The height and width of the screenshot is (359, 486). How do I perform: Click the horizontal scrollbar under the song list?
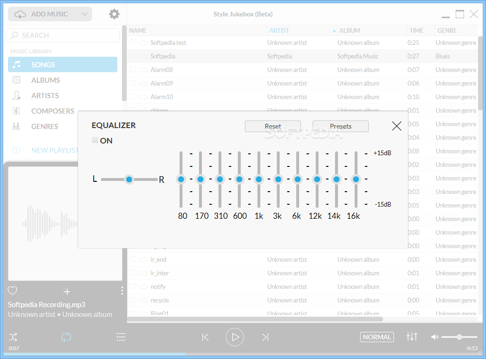click(x=256, y=319)
